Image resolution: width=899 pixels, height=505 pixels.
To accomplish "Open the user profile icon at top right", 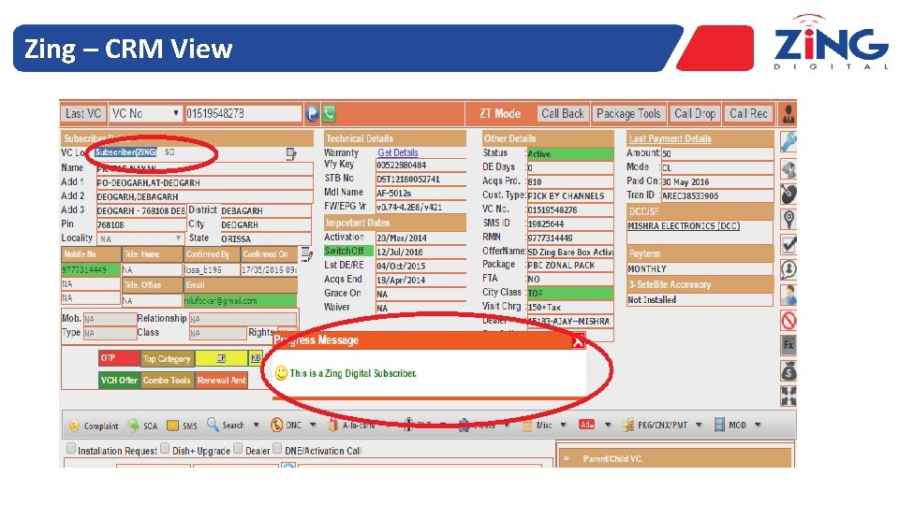I will 788,113.
